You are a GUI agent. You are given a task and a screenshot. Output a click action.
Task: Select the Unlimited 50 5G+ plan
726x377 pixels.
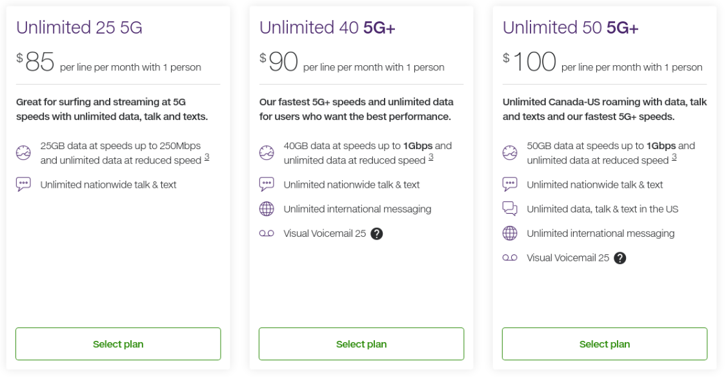click(x=605, y=344)
